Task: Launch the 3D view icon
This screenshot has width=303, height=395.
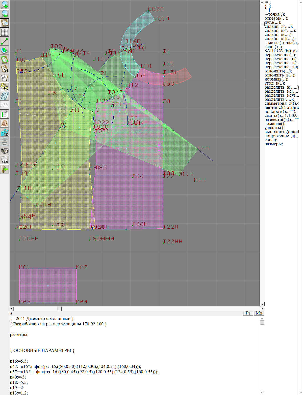Action: coord(5,132)
